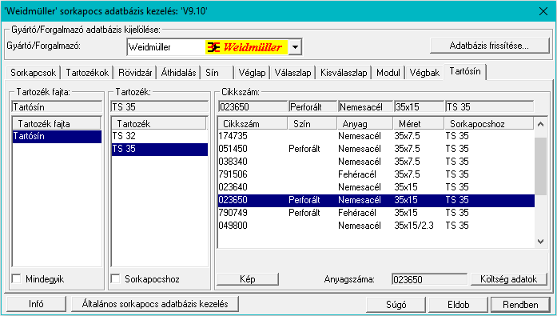The image size is (557, 316).
Task: Enable the Mindegyik checkbox
Action: (17, 278)
